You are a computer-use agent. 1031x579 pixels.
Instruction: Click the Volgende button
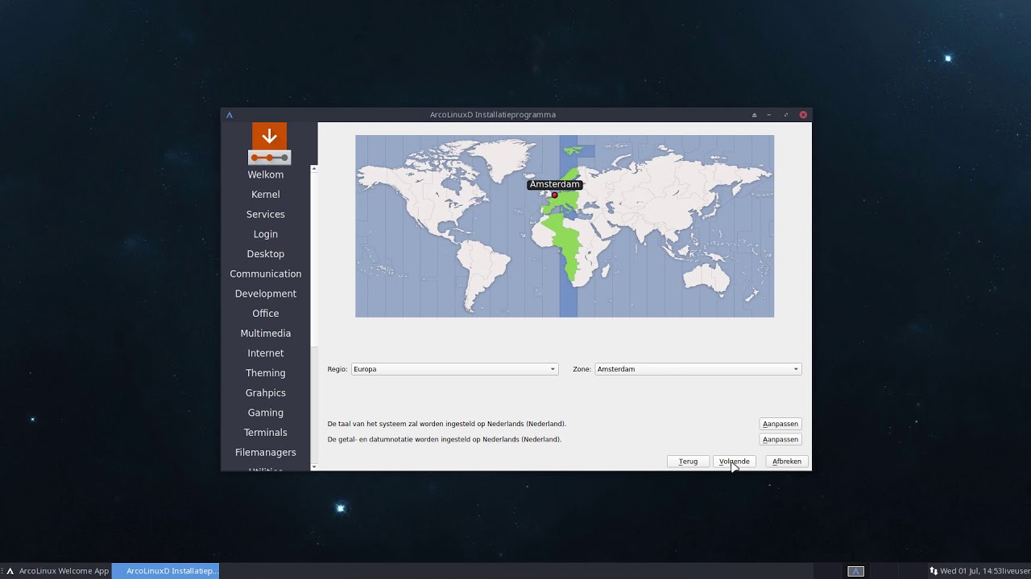pos(734,462)
